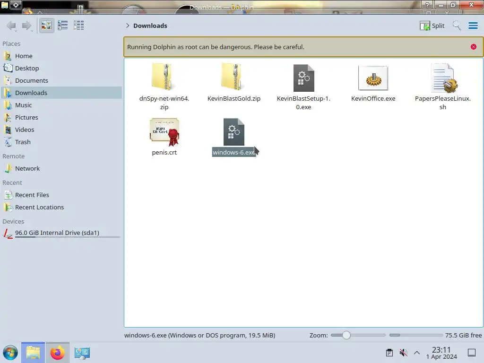Screen dimensions: 484x363
Task: Open Pictures in Places
Action: 61,118
